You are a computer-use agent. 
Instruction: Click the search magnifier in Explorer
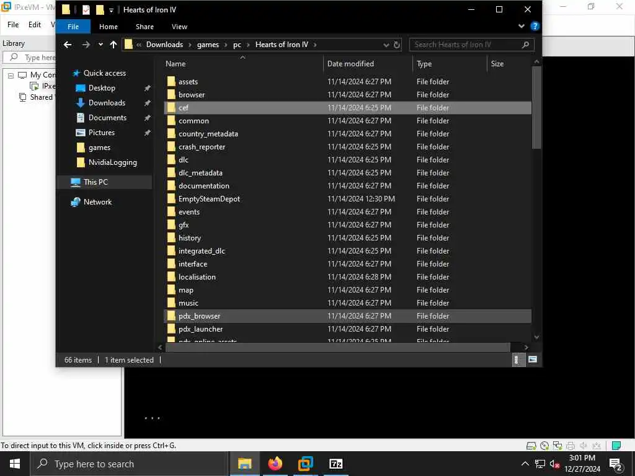[526, 45]
